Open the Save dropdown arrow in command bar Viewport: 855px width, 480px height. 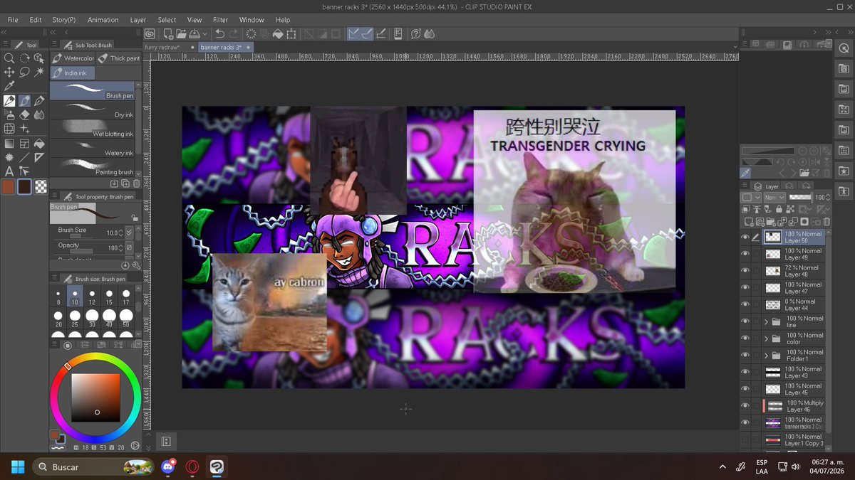(x=205, y=33)
